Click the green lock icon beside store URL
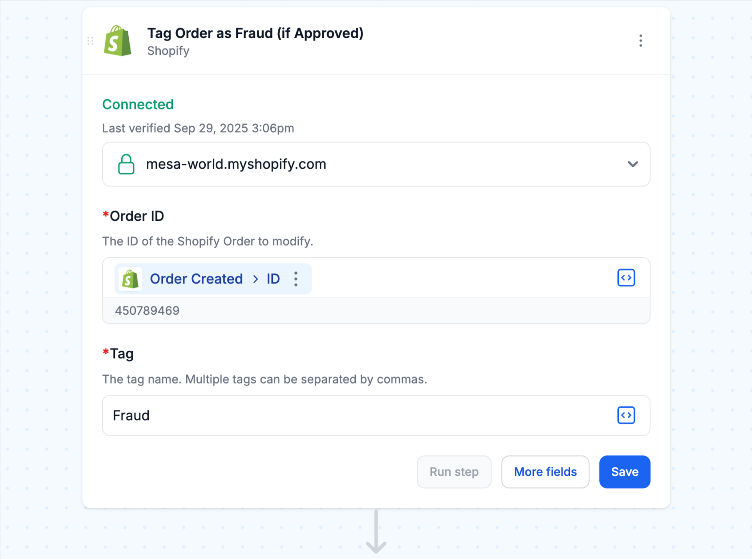The image size is (752, 559). click(126, 164)
